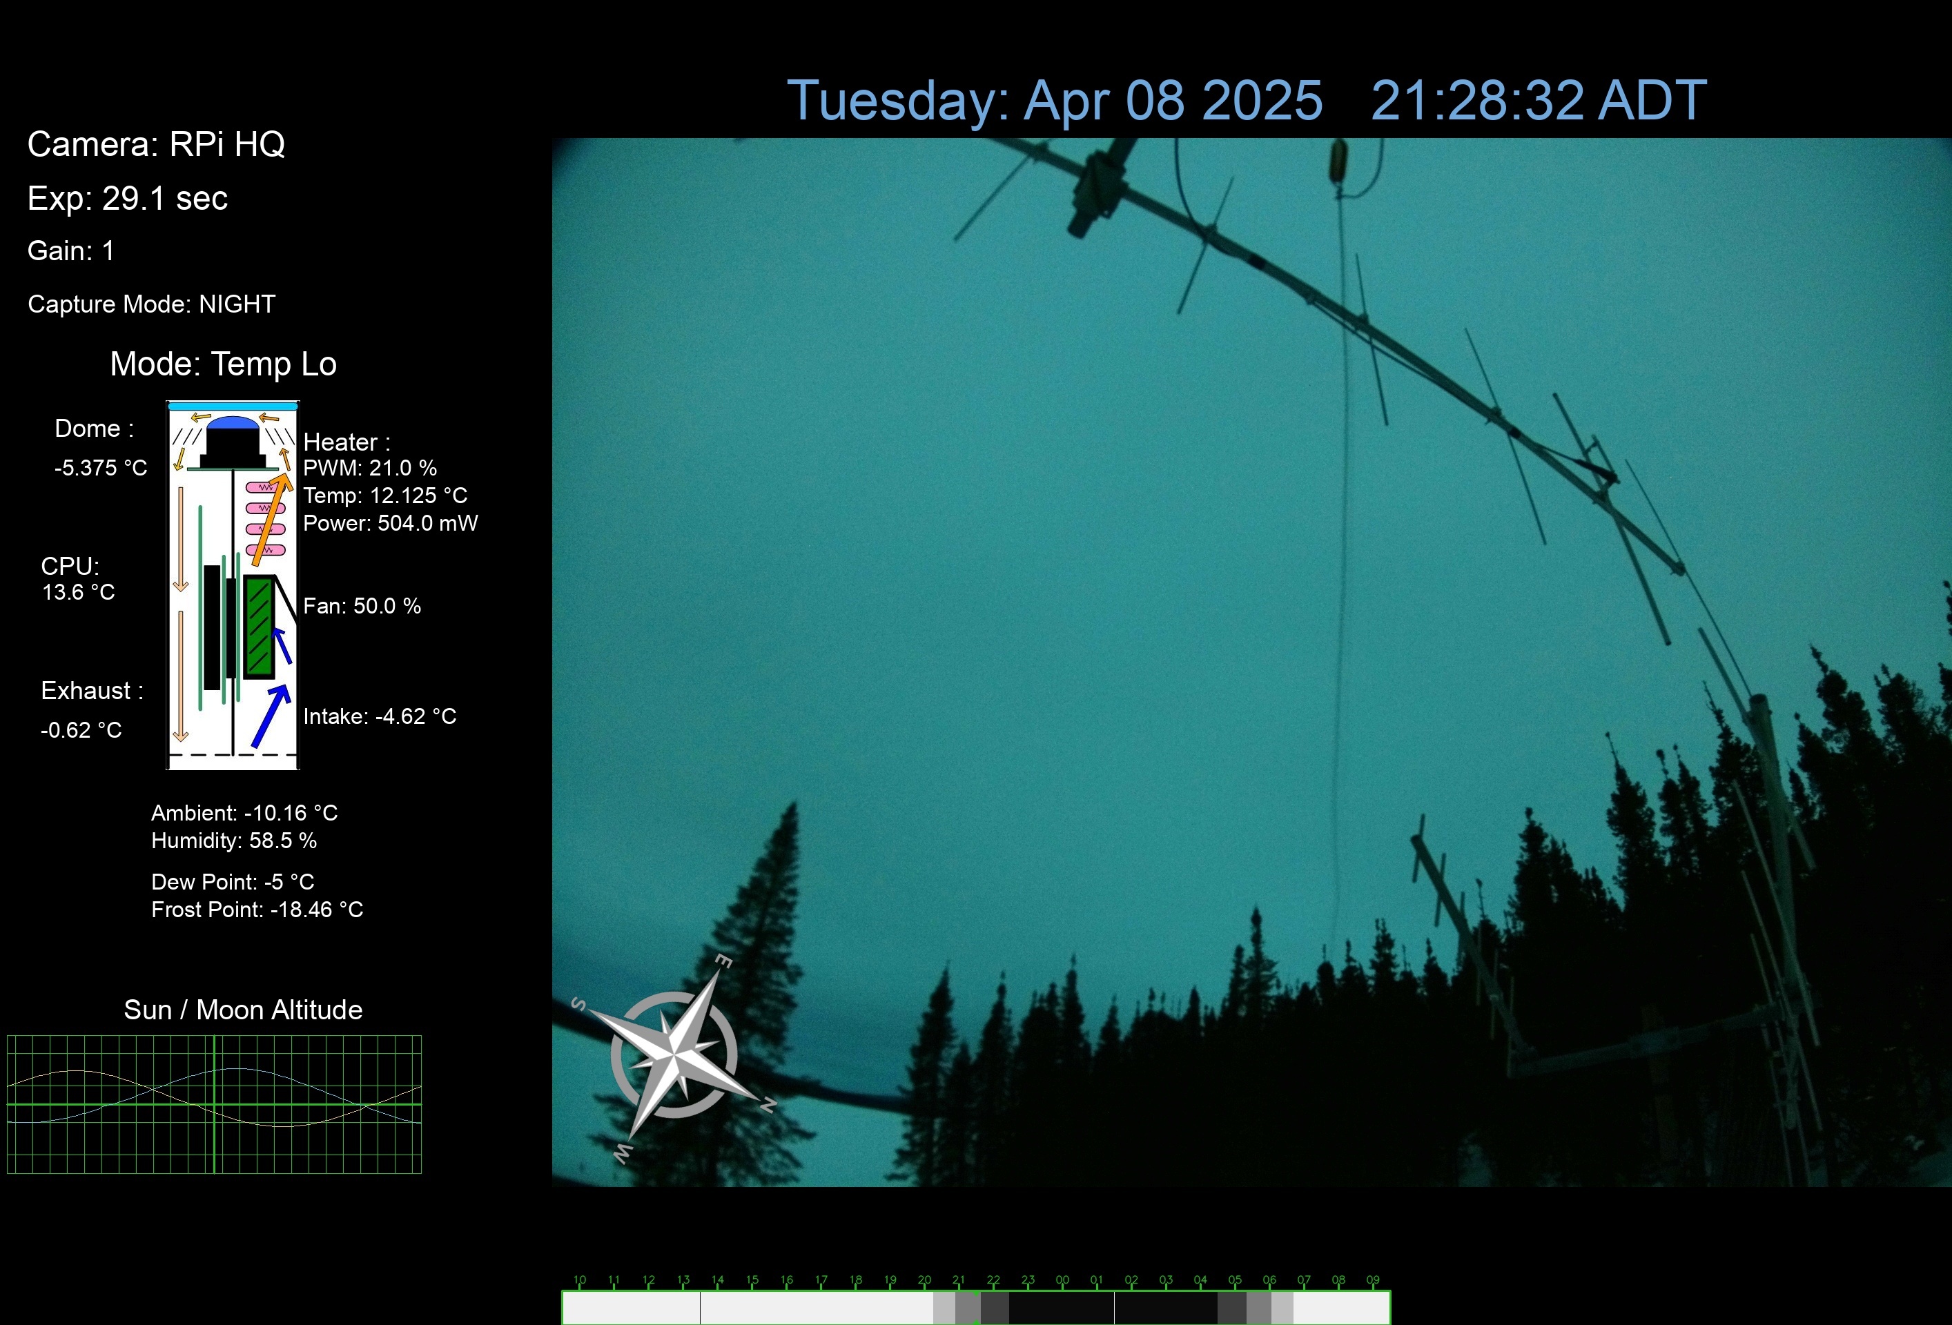Screen dimensions: 1952x1325
Task: Click the N letter on compass
Action: pos(767,1106)
